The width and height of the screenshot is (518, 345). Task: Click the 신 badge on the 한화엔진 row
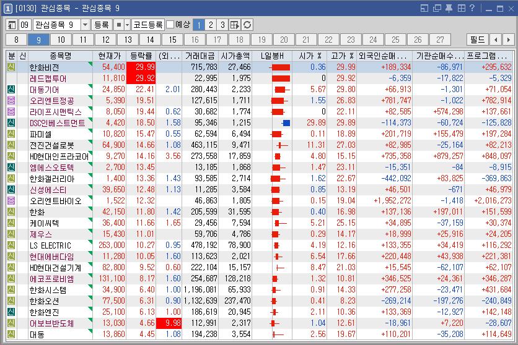11,312
